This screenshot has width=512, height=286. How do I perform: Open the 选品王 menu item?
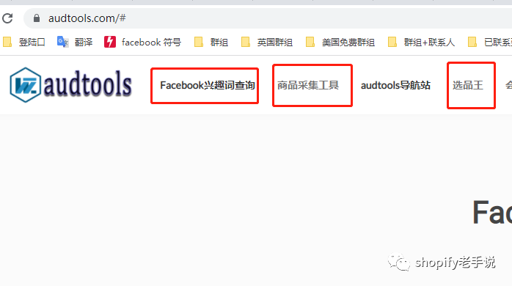tap(467, 86)
